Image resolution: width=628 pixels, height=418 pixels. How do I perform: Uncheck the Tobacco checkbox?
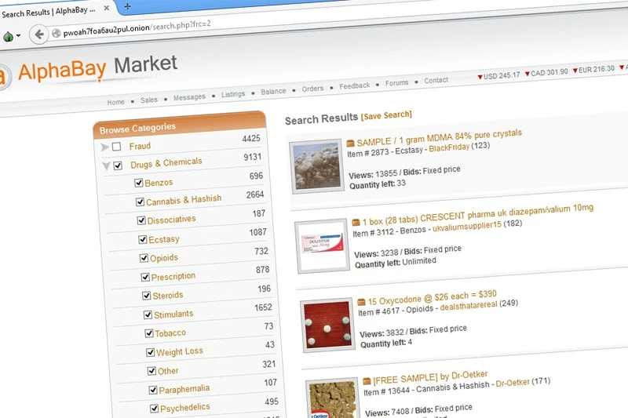pos(149,333)
